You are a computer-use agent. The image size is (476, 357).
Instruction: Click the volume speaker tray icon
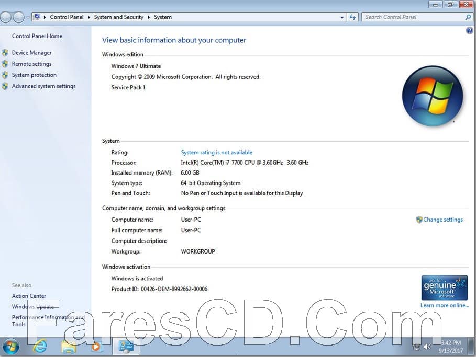coord(427,347)
